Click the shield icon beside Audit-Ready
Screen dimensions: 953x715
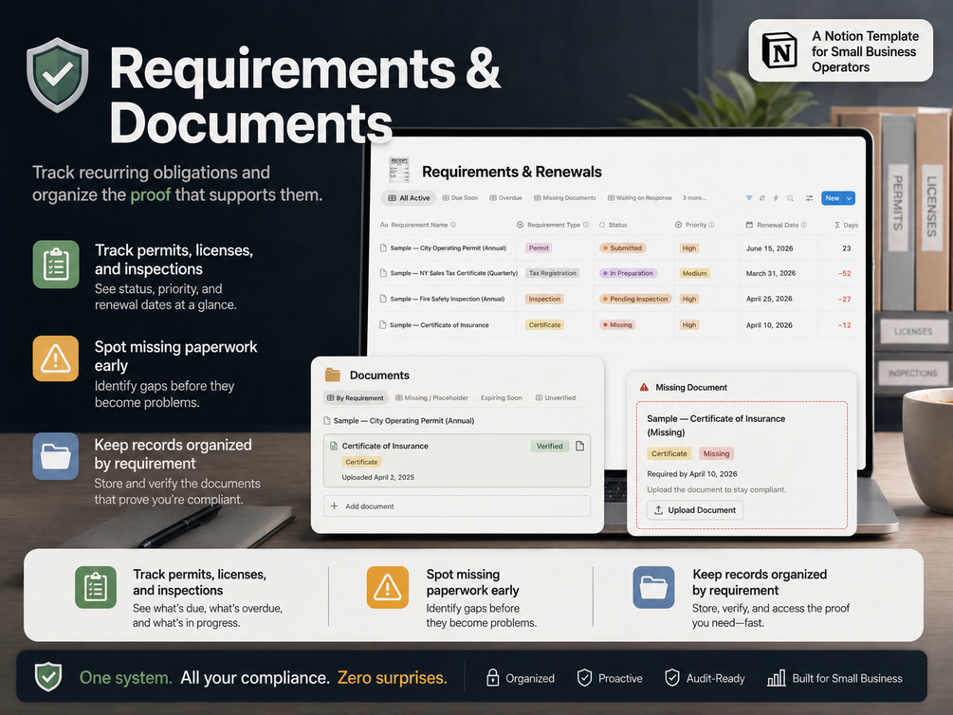pos(672,678)
